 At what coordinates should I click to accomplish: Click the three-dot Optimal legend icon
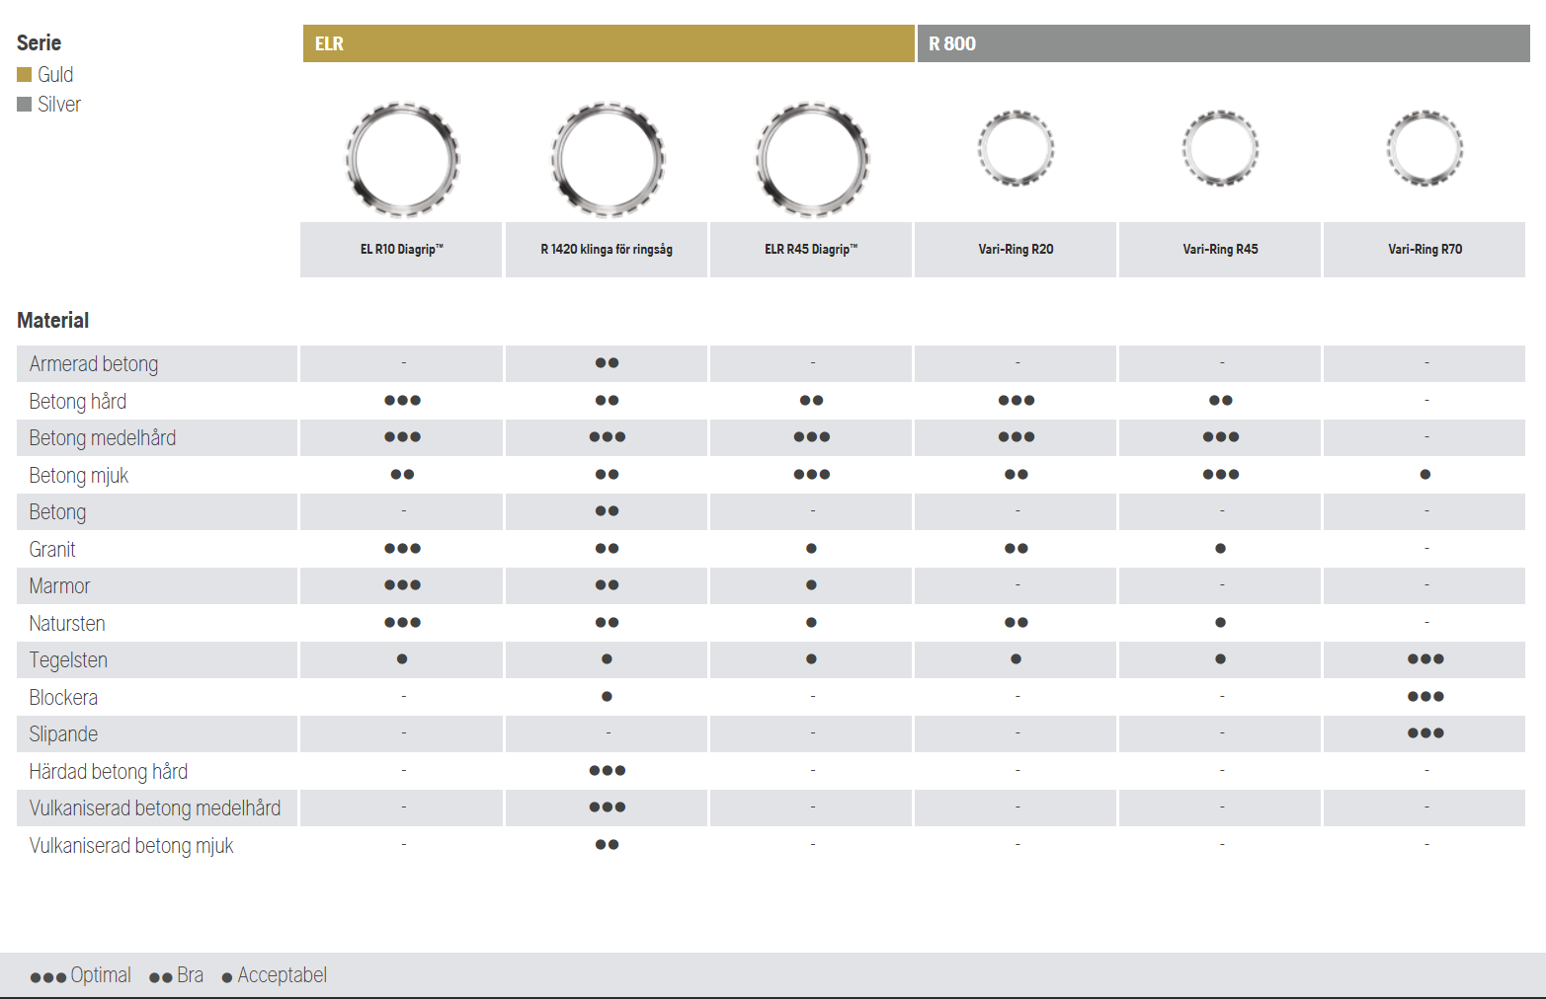(48, 977)
